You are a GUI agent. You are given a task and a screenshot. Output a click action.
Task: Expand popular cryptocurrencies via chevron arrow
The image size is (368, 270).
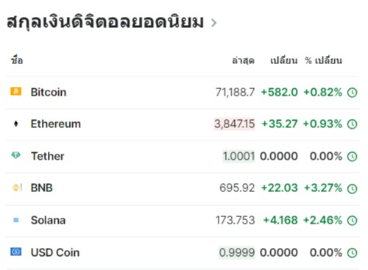click(x=214, y=23)
